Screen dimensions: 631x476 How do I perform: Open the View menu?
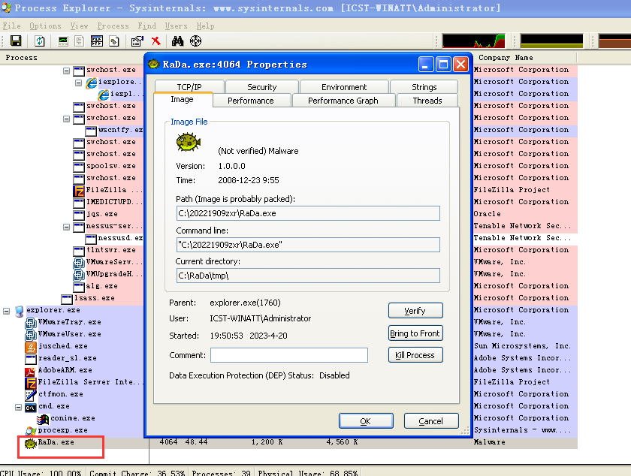point(79,26)
